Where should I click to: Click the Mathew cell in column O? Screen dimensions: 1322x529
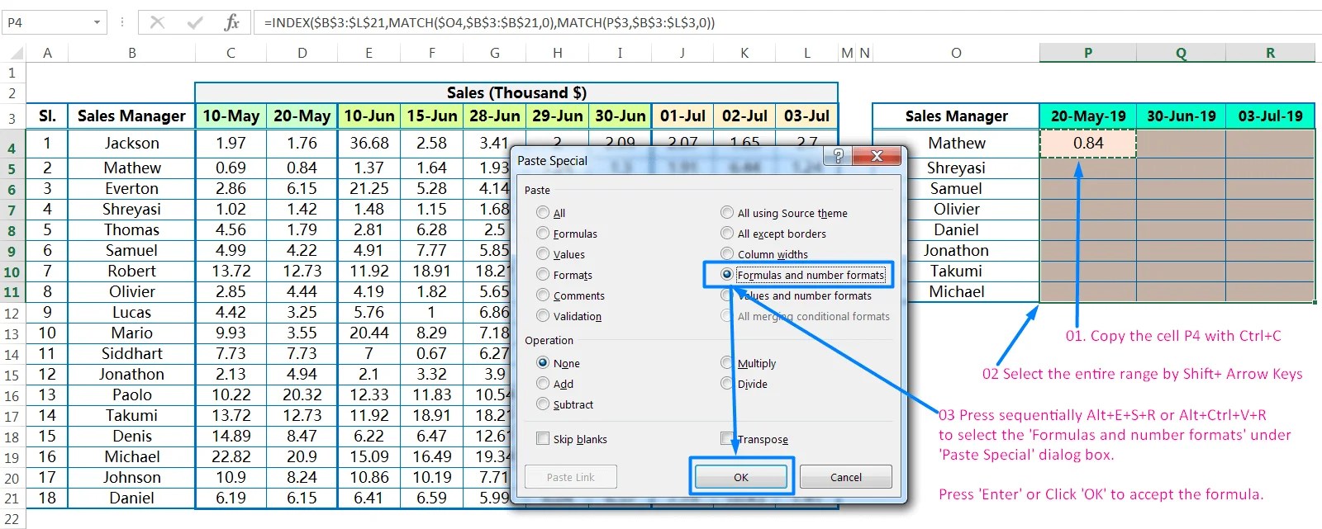click(x=956, y=143)
